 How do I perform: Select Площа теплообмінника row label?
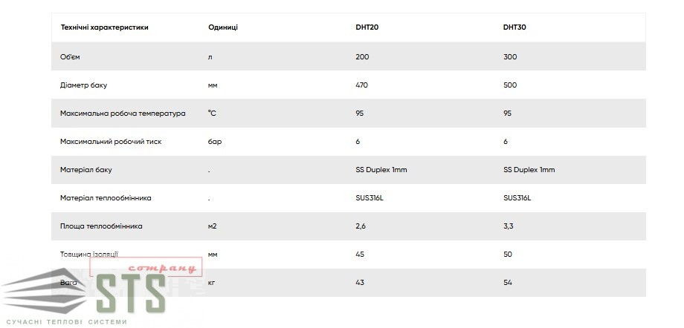101,226
